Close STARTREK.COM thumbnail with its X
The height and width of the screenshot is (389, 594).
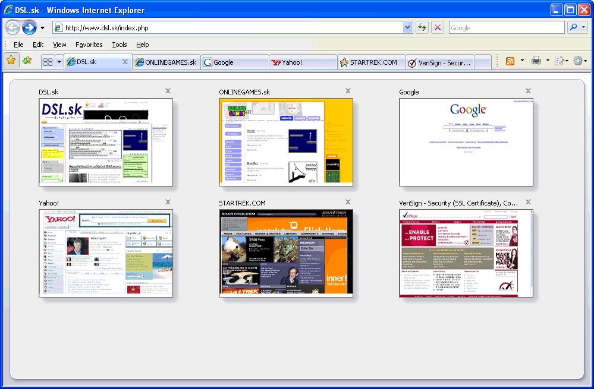pos(348,202)
